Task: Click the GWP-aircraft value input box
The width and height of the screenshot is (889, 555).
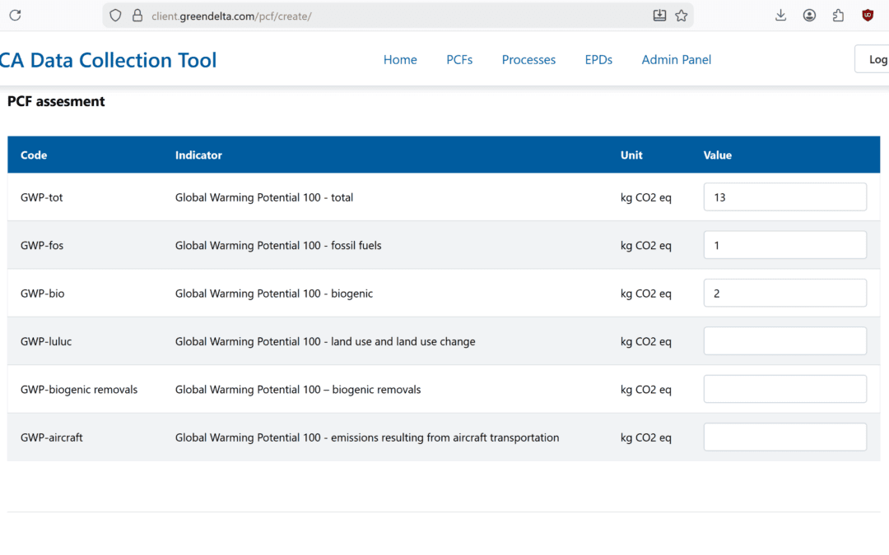Action: click(784, 437)
